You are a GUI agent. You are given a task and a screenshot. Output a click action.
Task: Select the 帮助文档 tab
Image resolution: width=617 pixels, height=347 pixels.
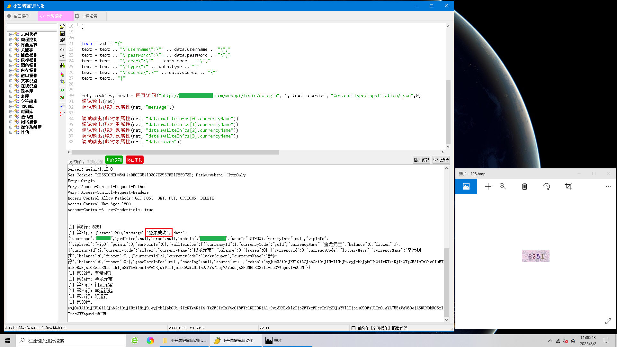tap(95, 162)
